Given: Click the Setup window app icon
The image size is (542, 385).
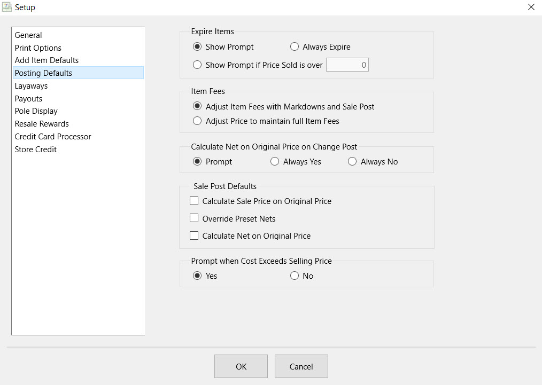Looking at the screenshot, I should coord(7,7).
